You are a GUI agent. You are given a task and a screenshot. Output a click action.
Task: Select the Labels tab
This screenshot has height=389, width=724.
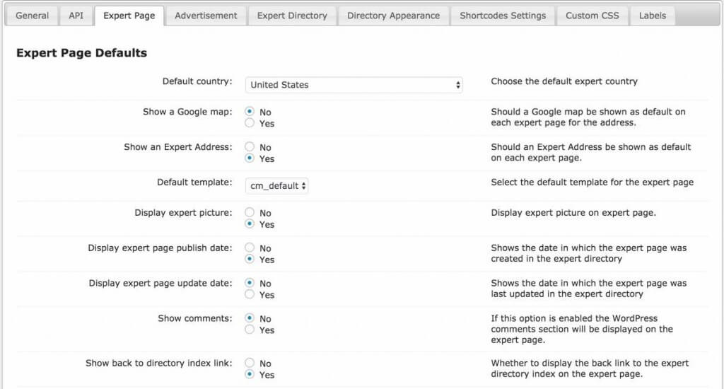pos(652,16)
